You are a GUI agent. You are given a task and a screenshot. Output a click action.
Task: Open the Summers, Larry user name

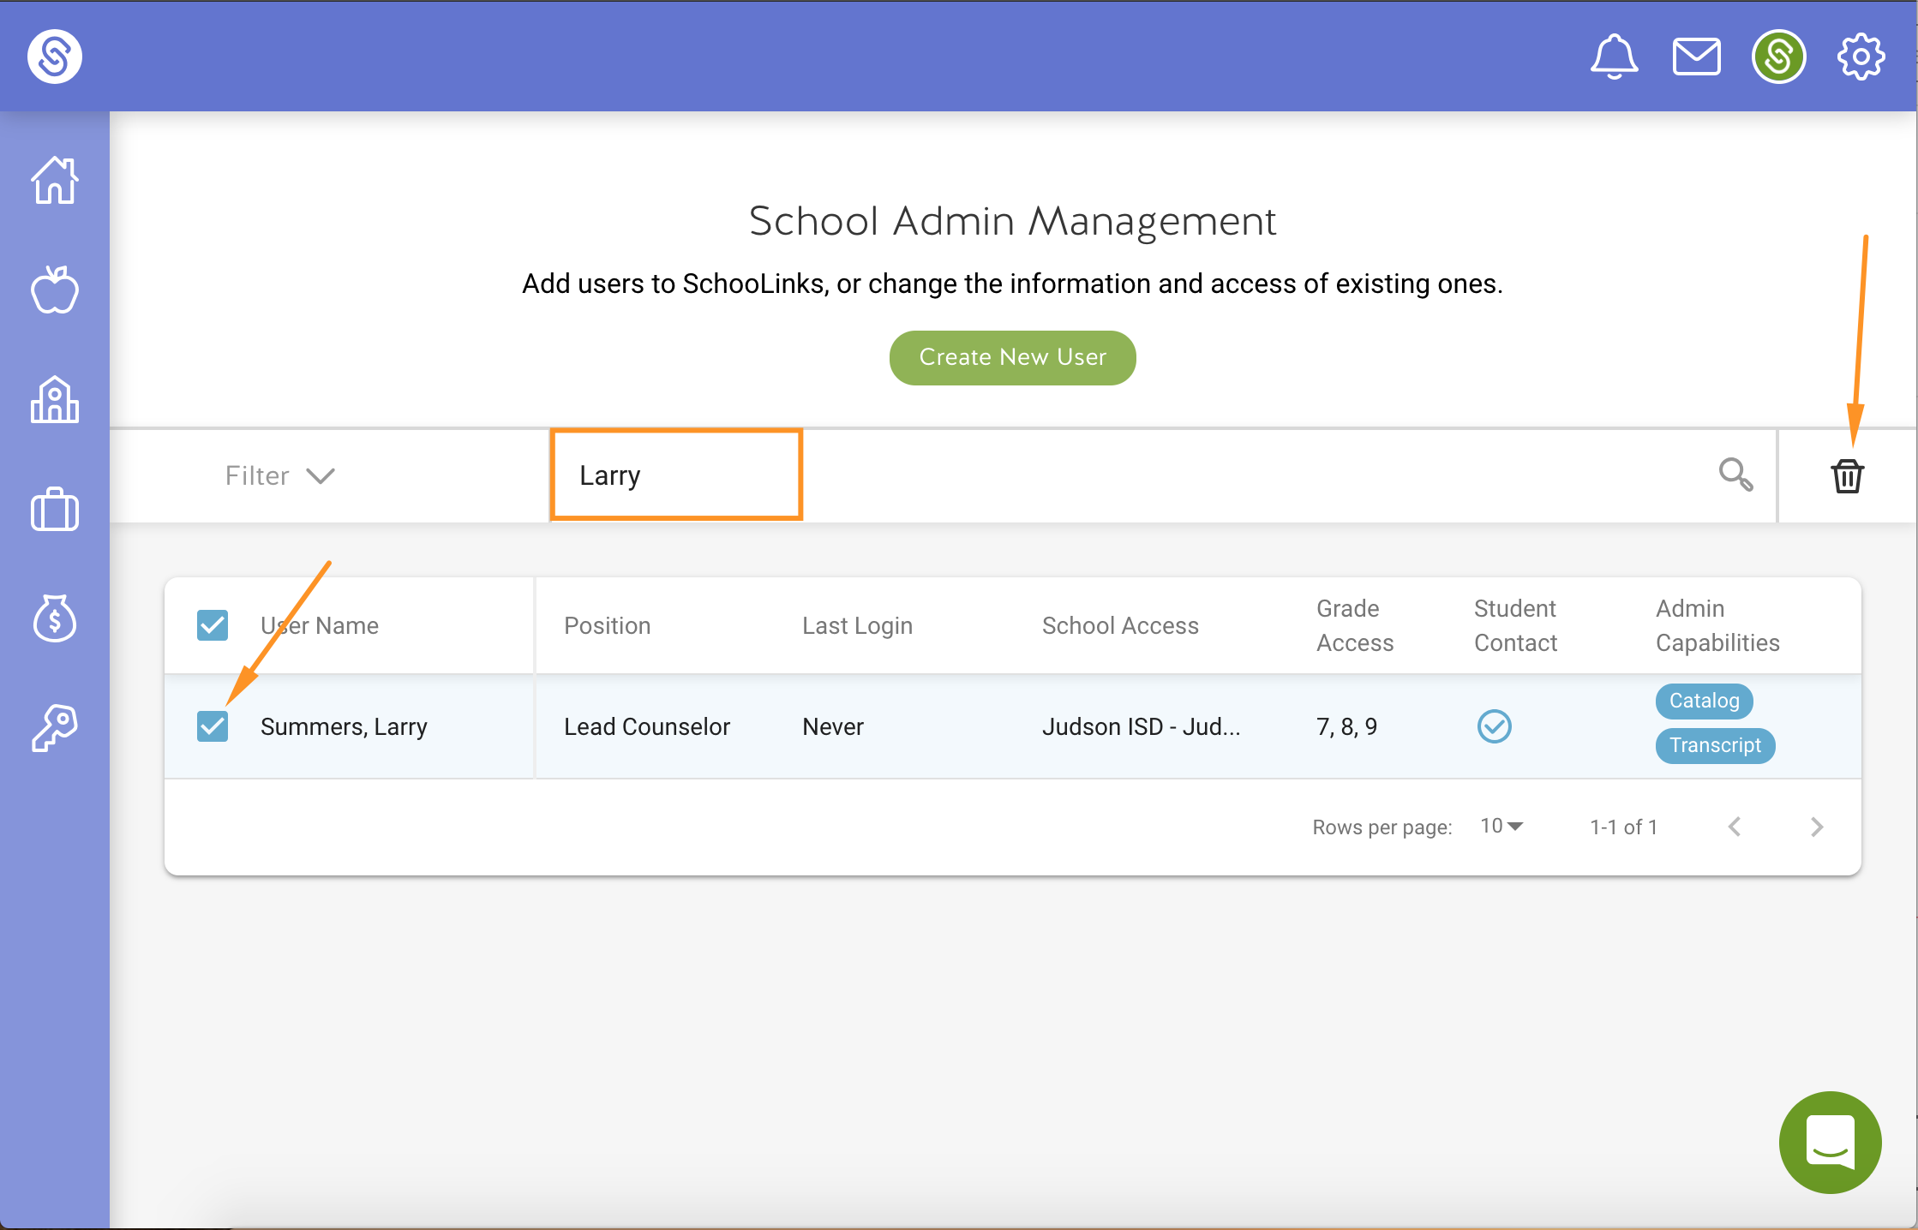[344, 726]
